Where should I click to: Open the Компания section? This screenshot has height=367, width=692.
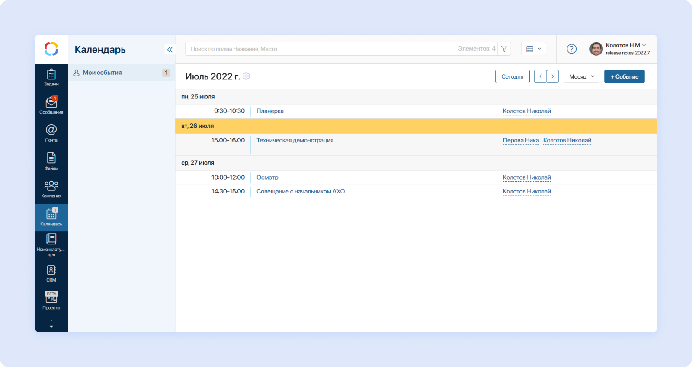[51, 189]
